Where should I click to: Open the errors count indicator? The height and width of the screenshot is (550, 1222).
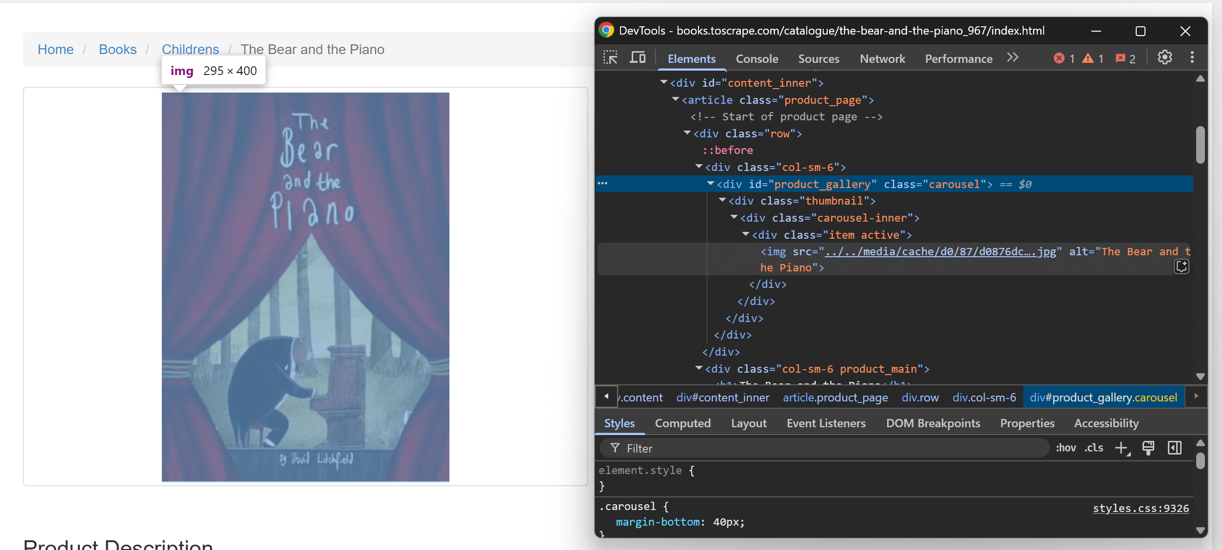1065,58
